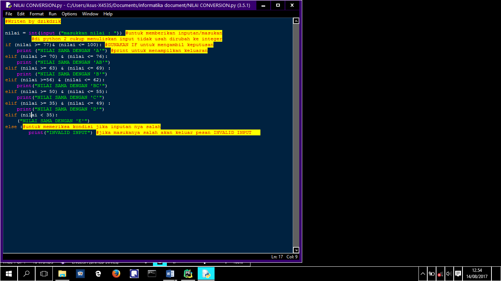Switch to Microsoft Word in taskbar
Screen dimensions: 501x281
(x=170, y=273)
